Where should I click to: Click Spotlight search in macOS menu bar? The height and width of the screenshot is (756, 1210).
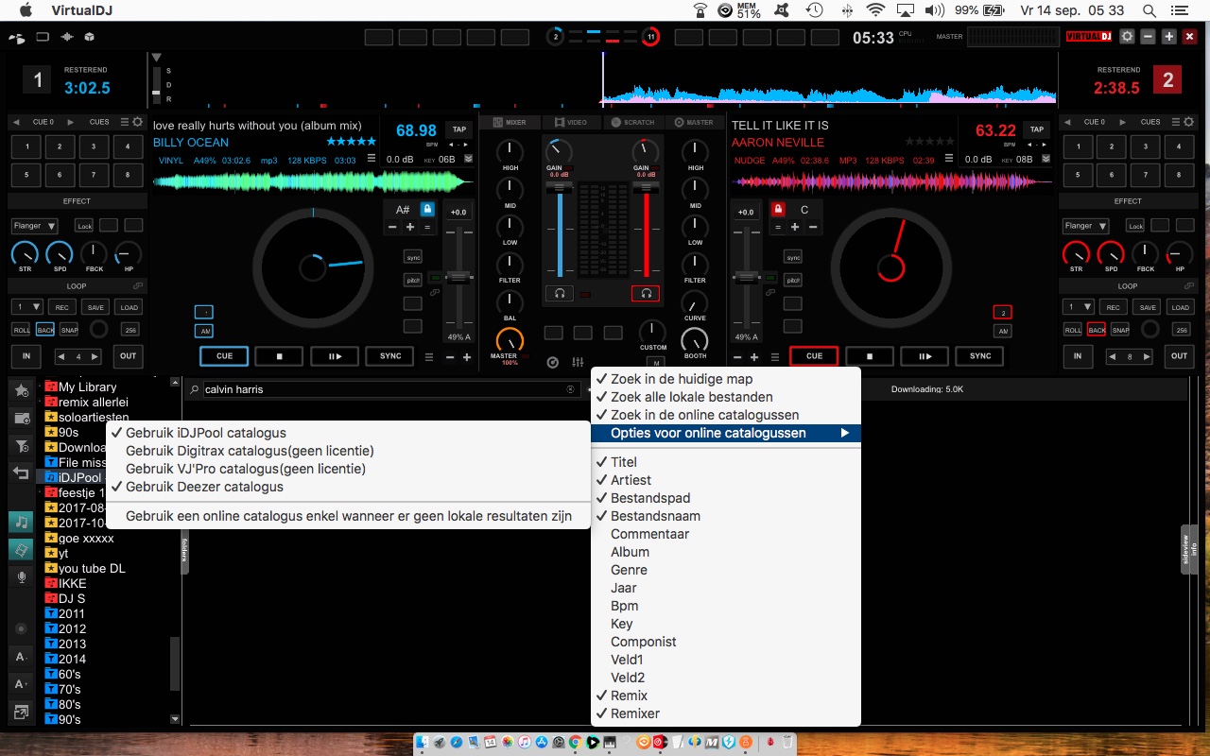[1149, 10]
